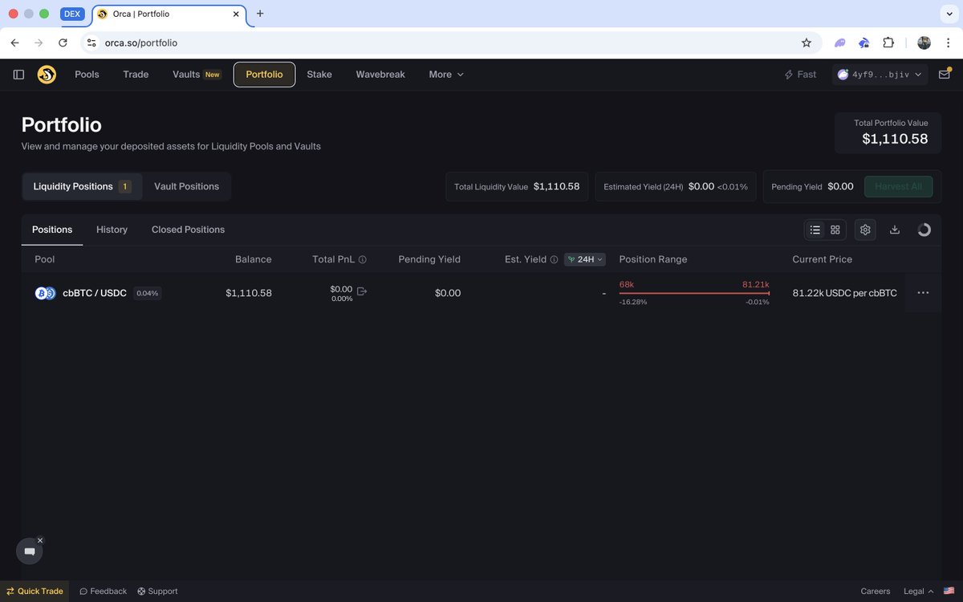The image size is (963, 602).
Task: Open the 4yf9...bjiv wallet dropdown
Action: pos(880,75)
